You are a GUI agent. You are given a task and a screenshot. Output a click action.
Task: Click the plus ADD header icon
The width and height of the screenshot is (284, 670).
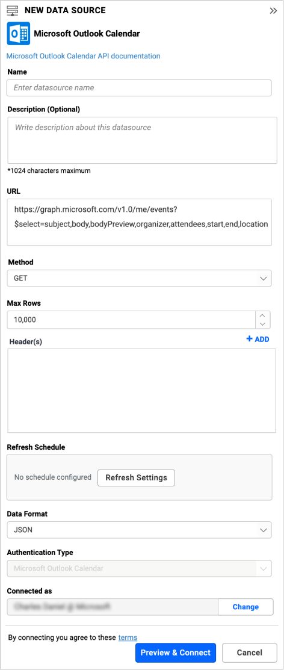258,339
